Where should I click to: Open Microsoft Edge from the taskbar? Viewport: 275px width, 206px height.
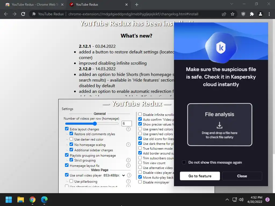pos(44,200)
